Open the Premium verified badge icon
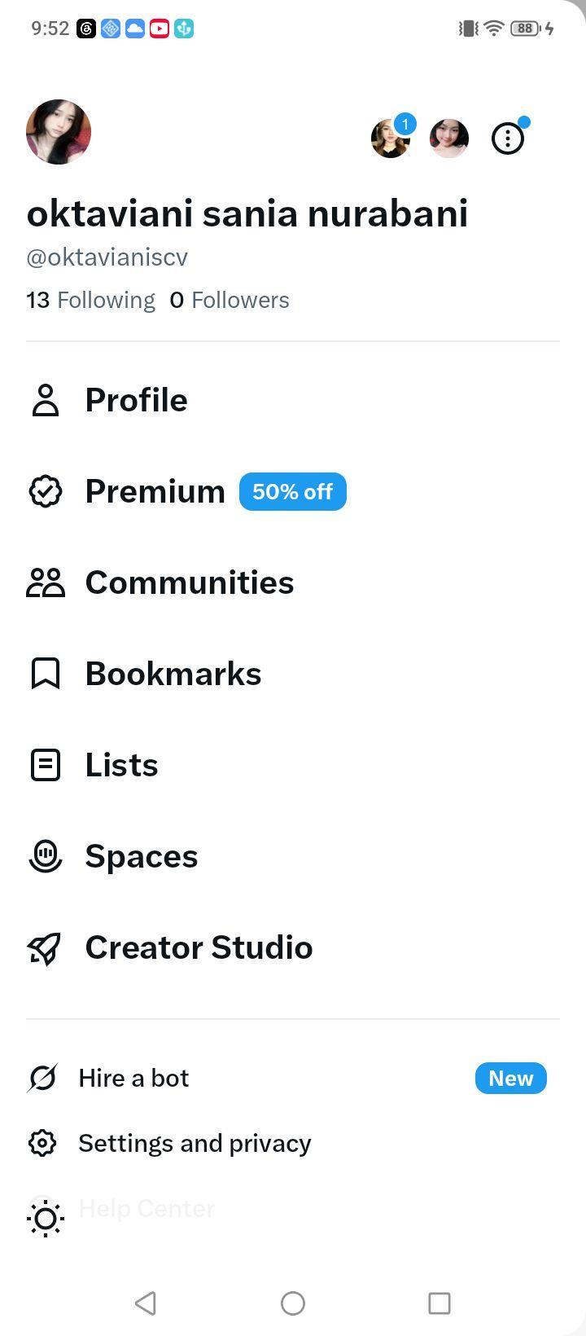This screenshot has height=1336, width=586. tap(46, 492)
